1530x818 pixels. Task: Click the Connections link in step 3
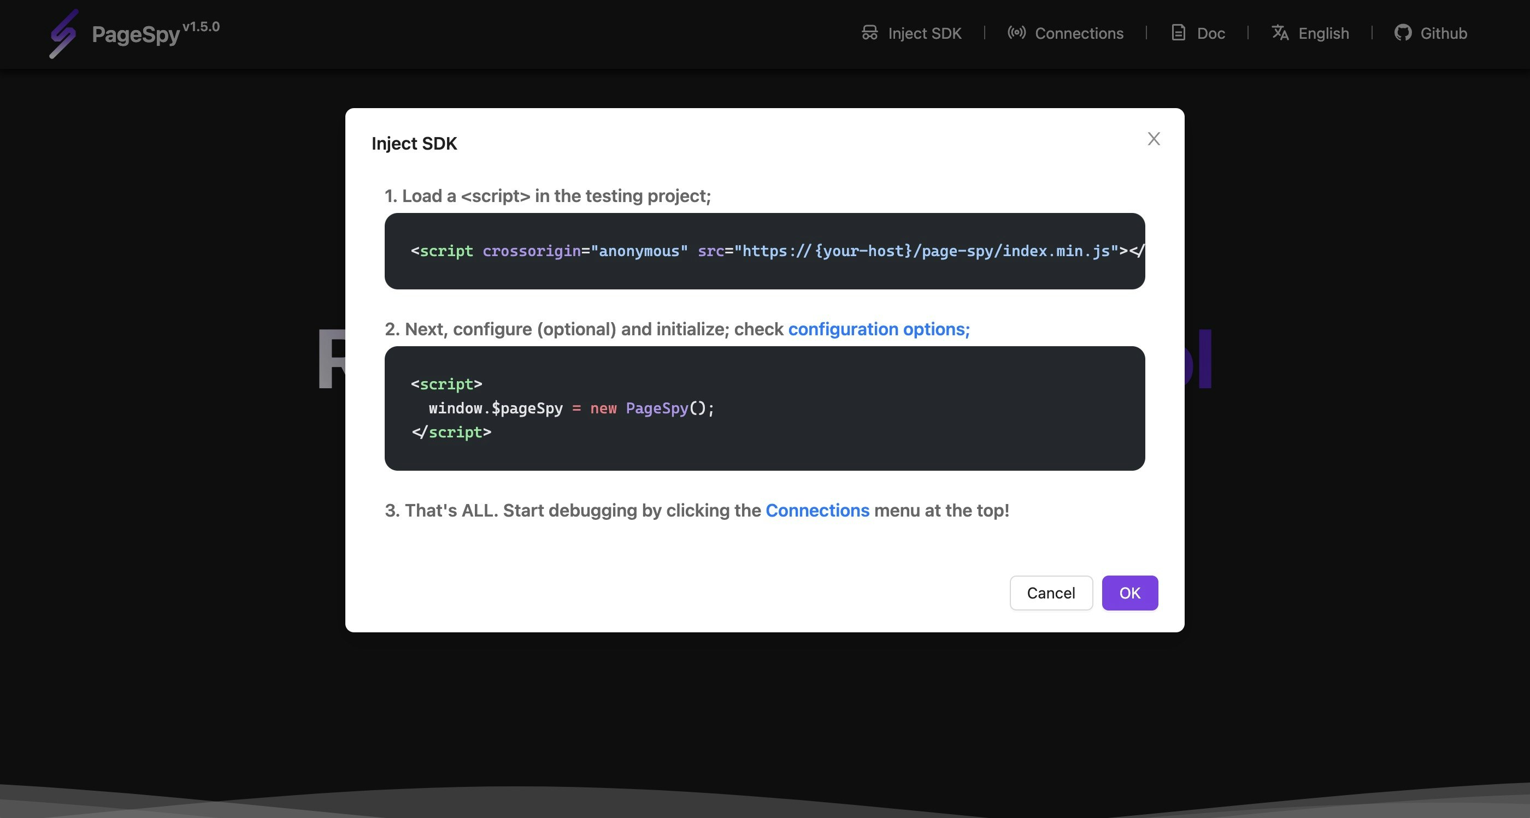tap(817, 511)
